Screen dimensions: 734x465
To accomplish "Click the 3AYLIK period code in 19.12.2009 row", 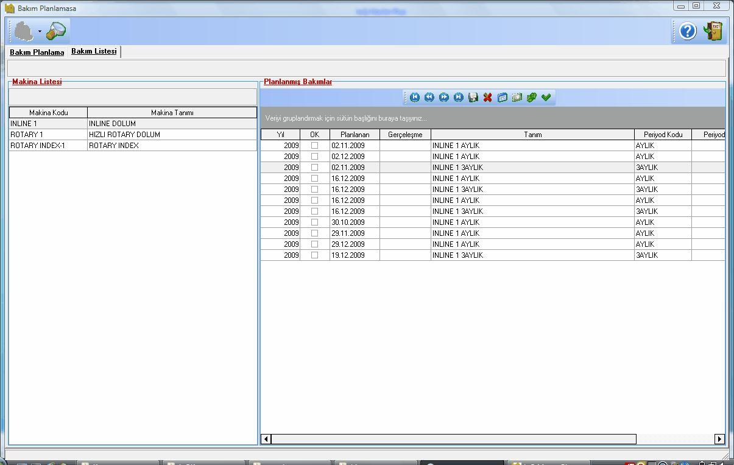I will pos(663,255).
